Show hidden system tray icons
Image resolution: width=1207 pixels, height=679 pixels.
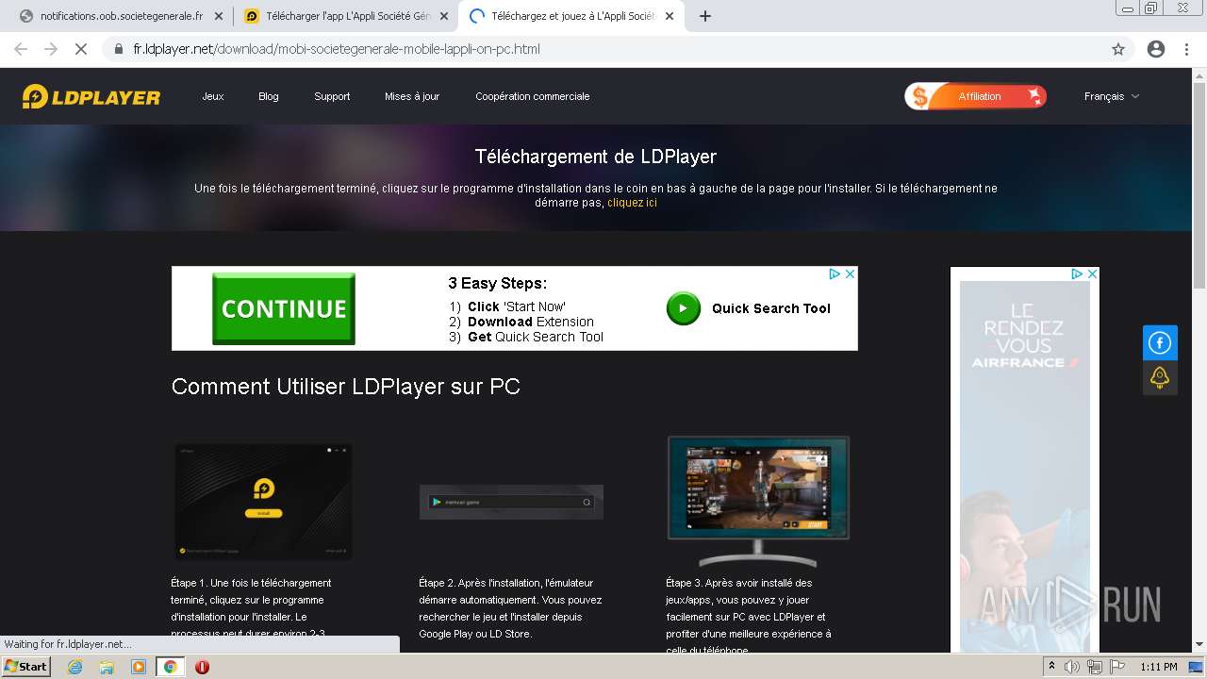(x=1051, y=667)
